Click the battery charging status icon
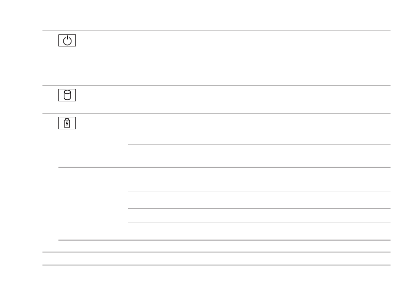This screenshot has height=297, width=419. tap(68, 123)
